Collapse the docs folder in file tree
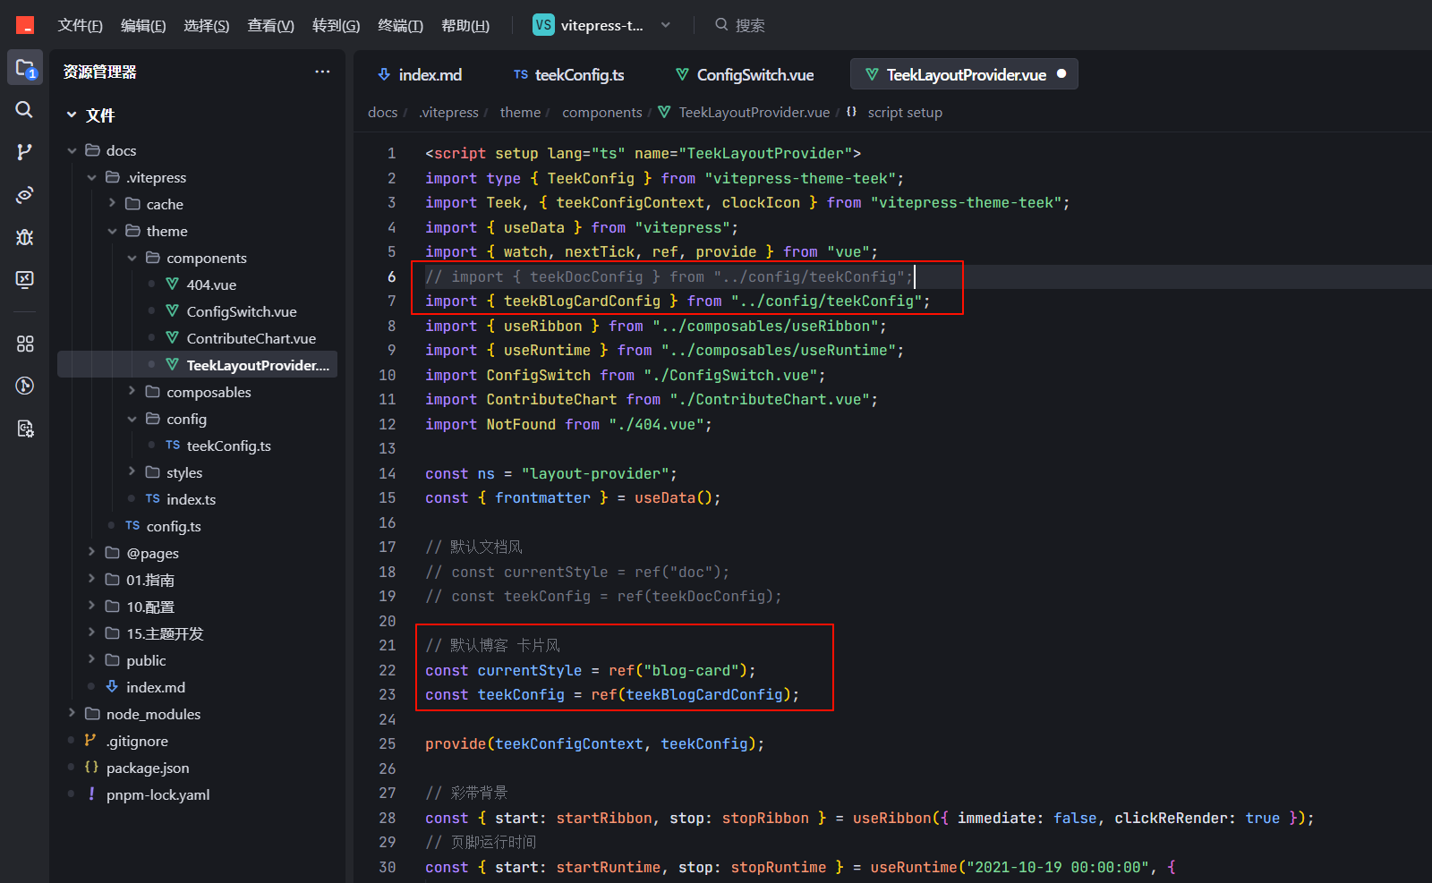Image resolution: width=1432 pixels, height=883 pixels. pyautogui.click(x=72, y=150)
